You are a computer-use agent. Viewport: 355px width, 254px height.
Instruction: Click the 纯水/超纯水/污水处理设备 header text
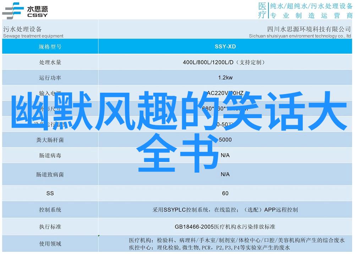310,6
